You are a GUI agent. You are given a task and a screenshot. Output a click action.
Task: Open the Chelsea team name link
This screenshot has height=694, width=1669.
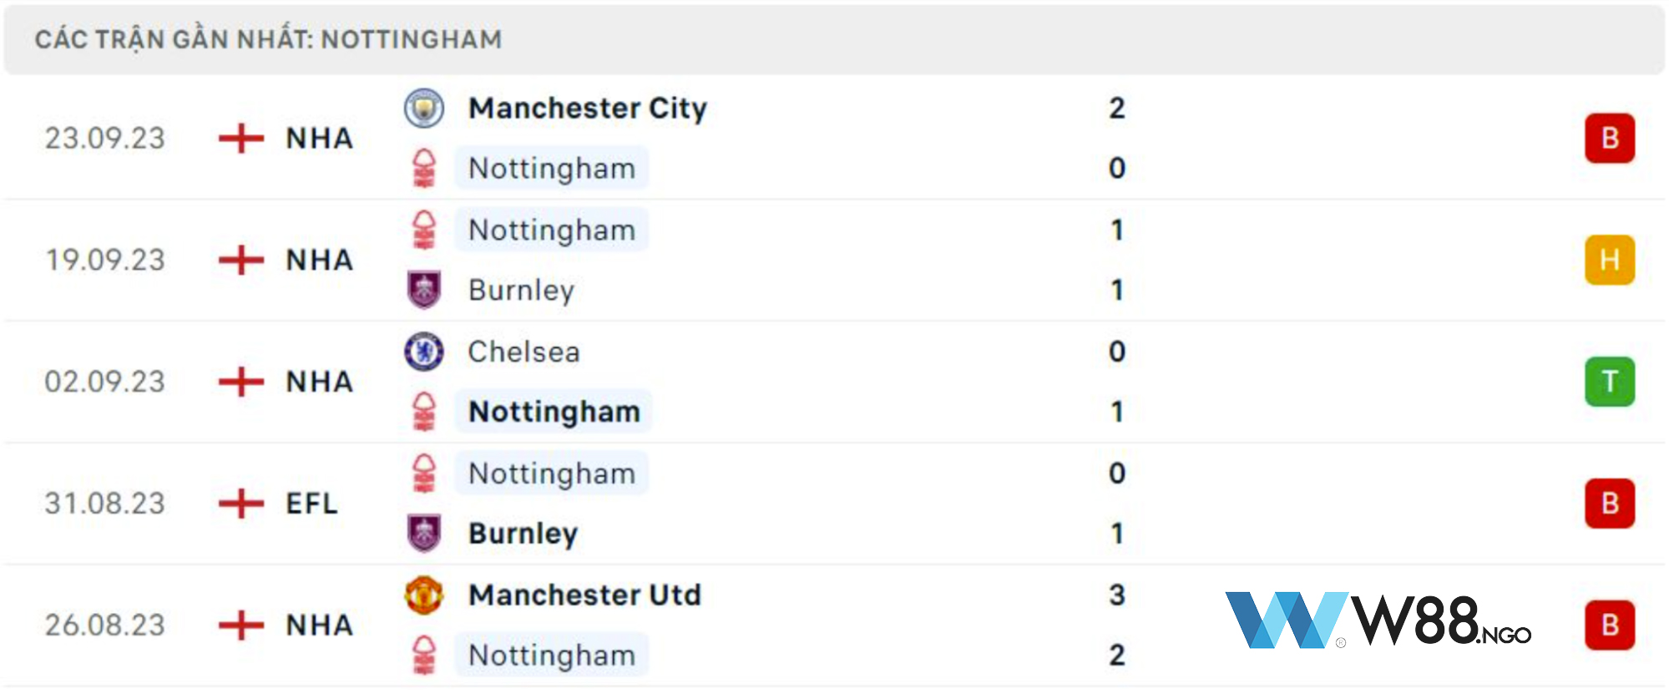(523, 352)
